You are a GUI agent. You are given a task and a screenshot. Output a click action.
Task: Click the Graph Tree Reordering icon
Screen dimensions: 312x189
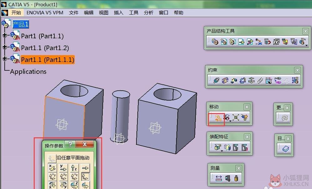pyautogui.click(x=268, y=42)
